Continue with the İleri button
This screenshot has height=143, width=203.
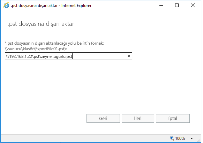138,119
